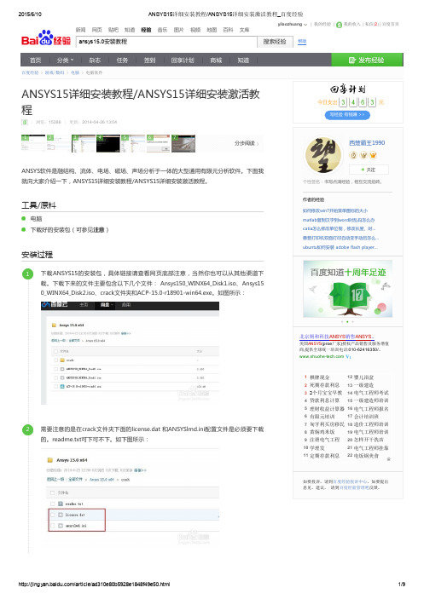Open step thumbnail number 3
This screenshot has width=424, height=599.
point(84,143)
